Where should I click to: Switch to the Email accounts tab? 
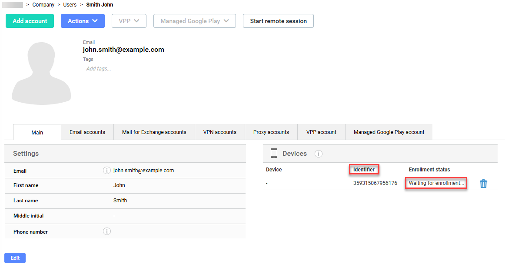(87, 132)
